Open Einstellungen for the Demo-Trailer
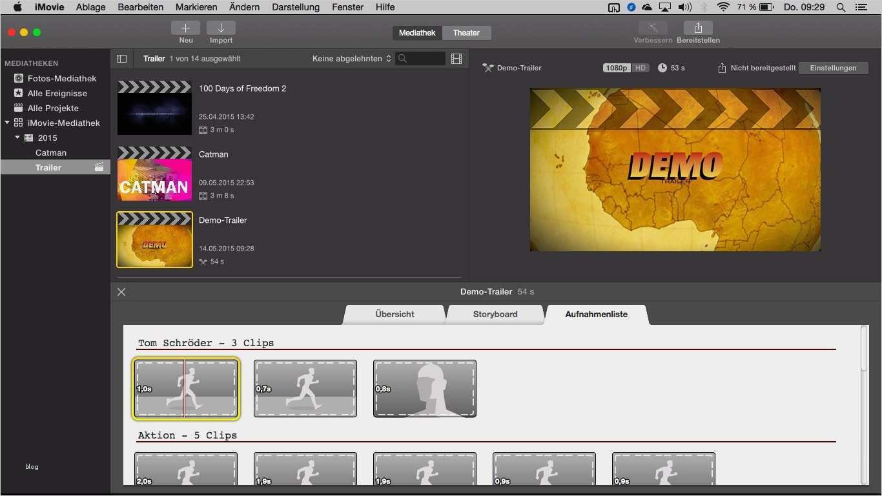The height and width of the screenshot is (496, 882). click(x=834, y=67)
